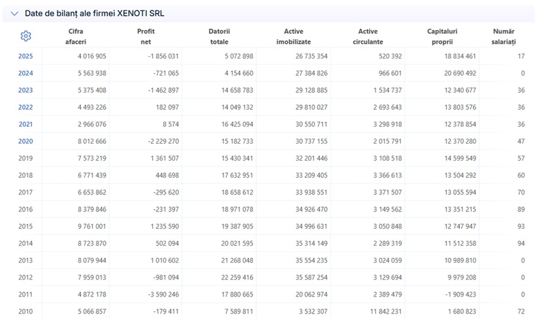
Task: Select the 2019 year row label
Action: (x=25, y=158)
